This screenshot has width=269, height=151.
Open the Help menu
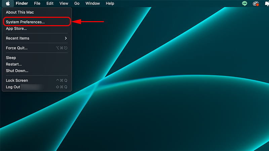pos(110,3)
